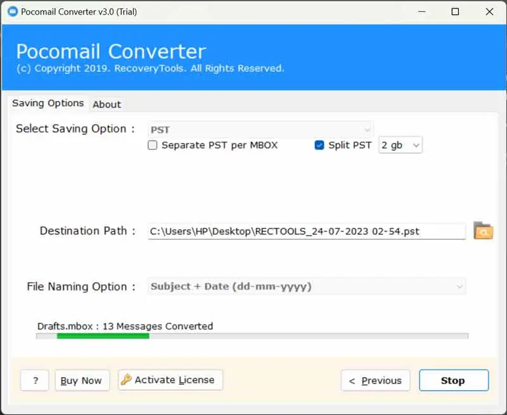
Task: Click the Pocomail Converter title bar app icon
Action: coord(11,11)
